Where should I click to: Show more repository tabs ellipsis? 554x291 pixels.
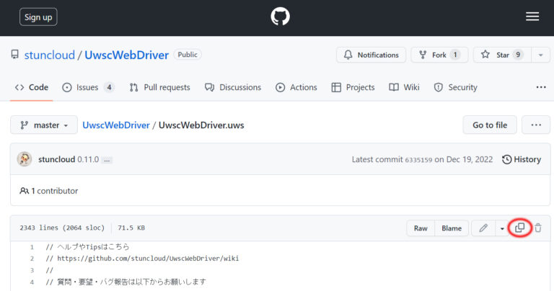tap(540, 87)
